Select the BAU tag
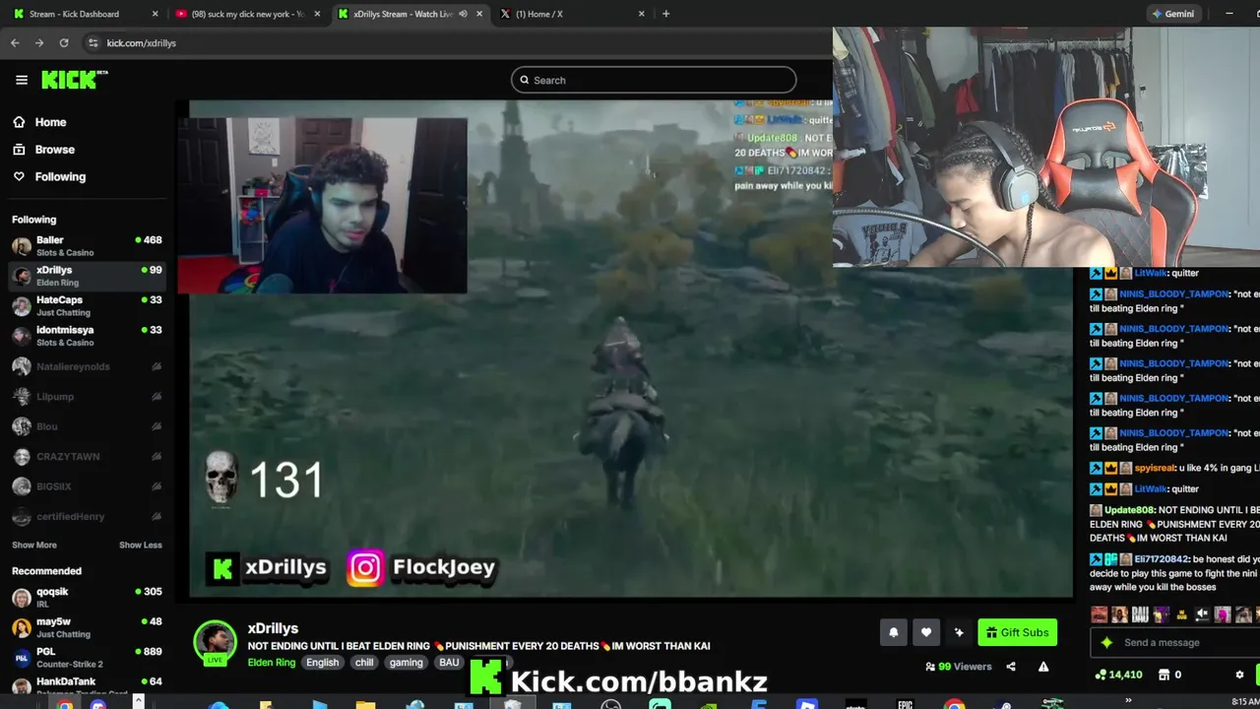The image size is (1260, 709). tap(450, 663)
